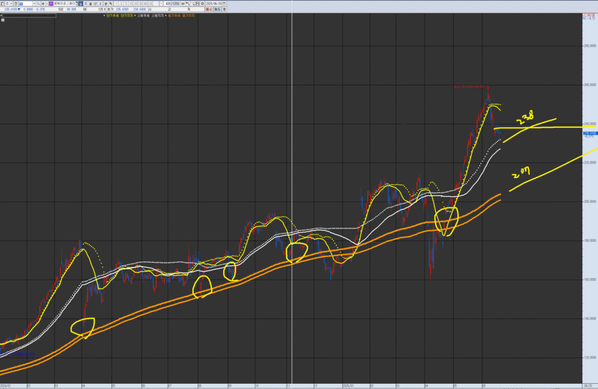Image resolution: width=598 pixels, height=389 pixels.
Task: Click the blue 매도 sell button
Action: pos(217,9)
